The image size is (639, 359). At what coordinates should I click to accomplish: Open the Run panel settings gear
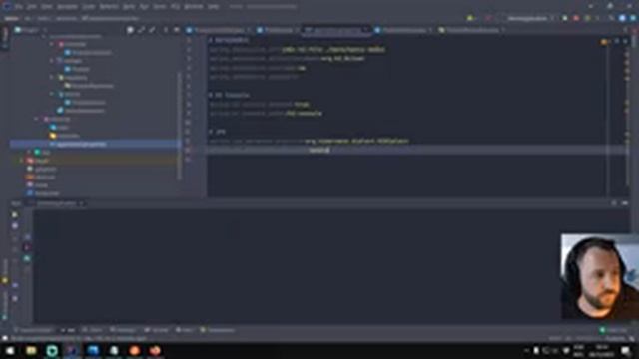click(x=614, y=203)
